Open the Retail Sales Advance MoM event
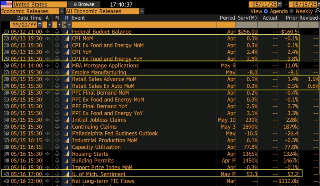The height and width of the screenshot is (186, 320). (104, 79)
